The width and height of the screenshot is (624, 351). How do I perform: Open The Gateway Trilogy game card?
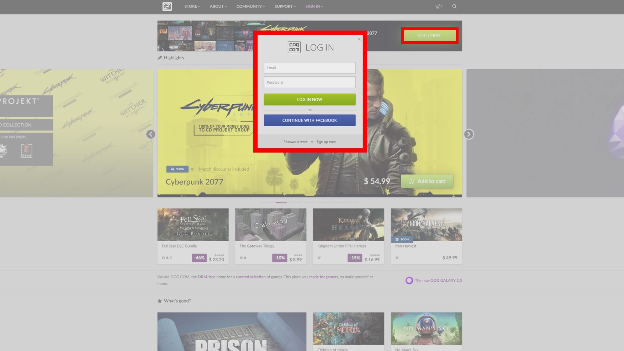[x=271, y=236]
